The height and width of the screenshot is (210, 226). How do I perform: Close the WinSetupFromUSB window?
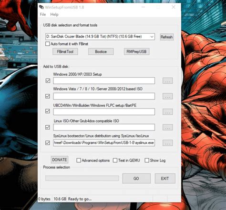pyautogui.click(x=174, y=7)
